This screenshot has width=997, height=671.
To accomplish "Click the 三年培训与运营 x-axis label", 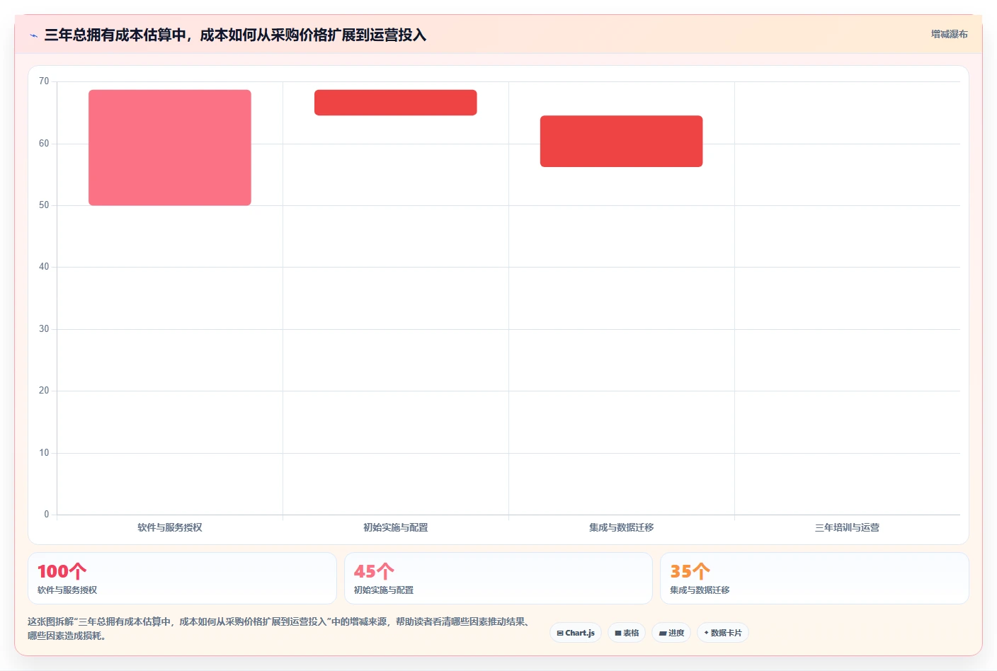I will pos(848,527).
